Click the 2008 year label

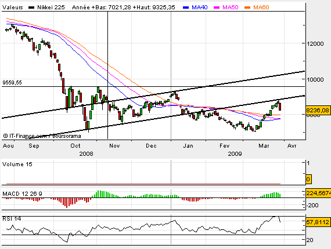pos(86,154)
